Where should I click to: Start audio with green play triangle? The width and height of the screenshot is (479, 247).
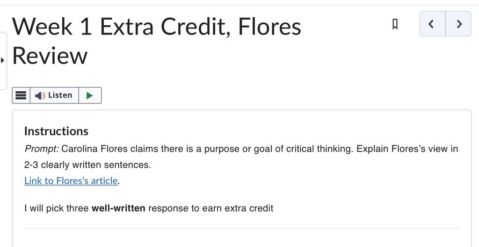coord(90,96)
